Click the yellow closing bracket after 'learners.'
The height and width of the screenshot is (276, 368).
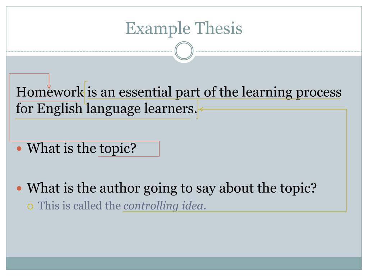[x=197, y=109]
